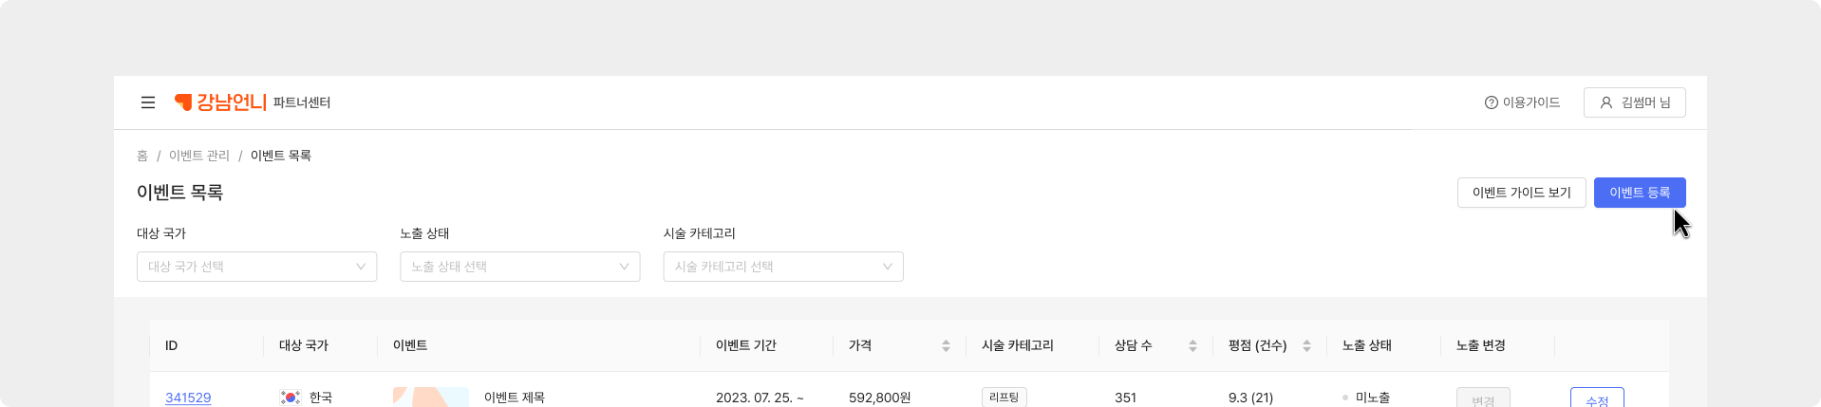1821x407 pixels.
Task: Expand the 대상 국가 선택 dropdown
Action: point(256,267)
